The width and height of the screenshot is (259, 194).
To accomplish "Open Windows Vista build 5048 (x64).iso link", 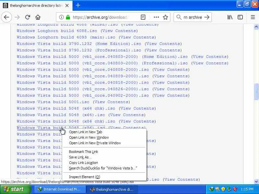I will click(x=61, y=115).
